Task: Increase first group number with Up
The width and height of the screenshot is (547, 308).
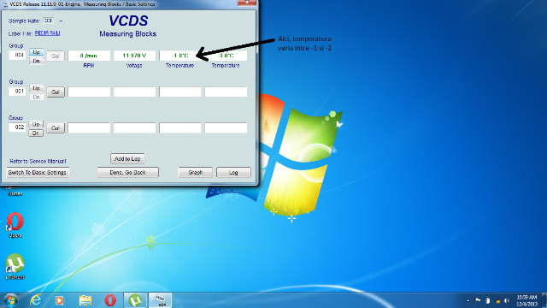Action: [36, 52]
